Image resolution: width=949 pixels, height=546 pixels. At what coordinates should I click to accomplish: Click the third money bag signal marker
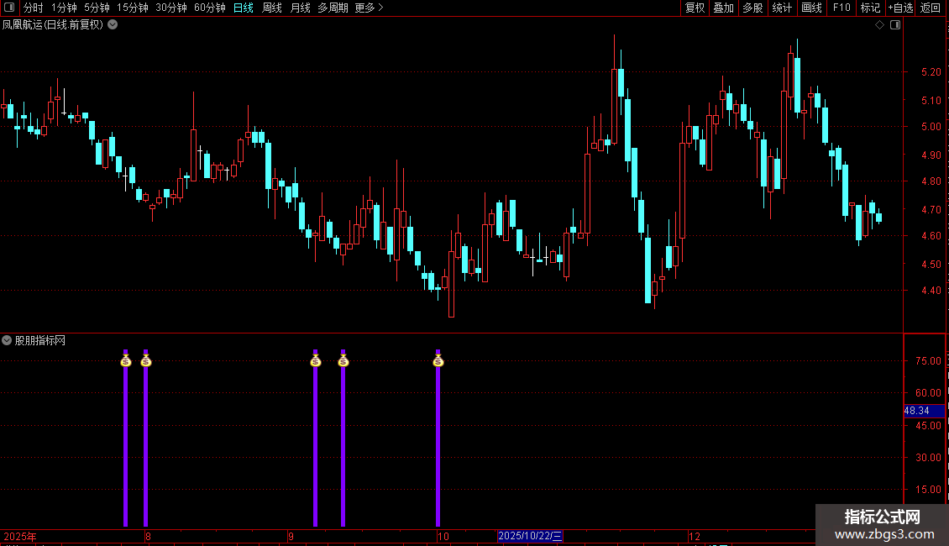click(315, 361)
